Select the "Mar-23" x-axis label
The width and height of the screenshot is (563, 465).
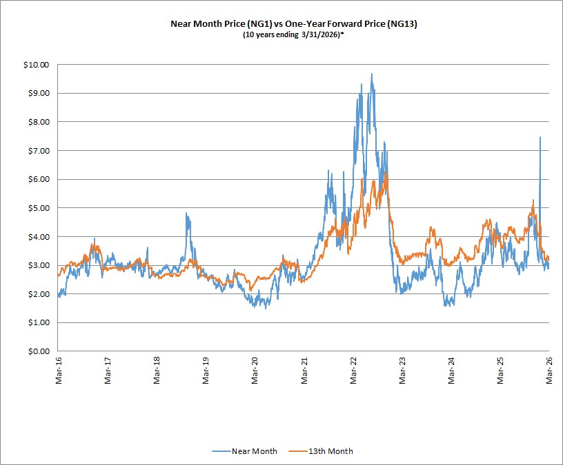point(402,371)
